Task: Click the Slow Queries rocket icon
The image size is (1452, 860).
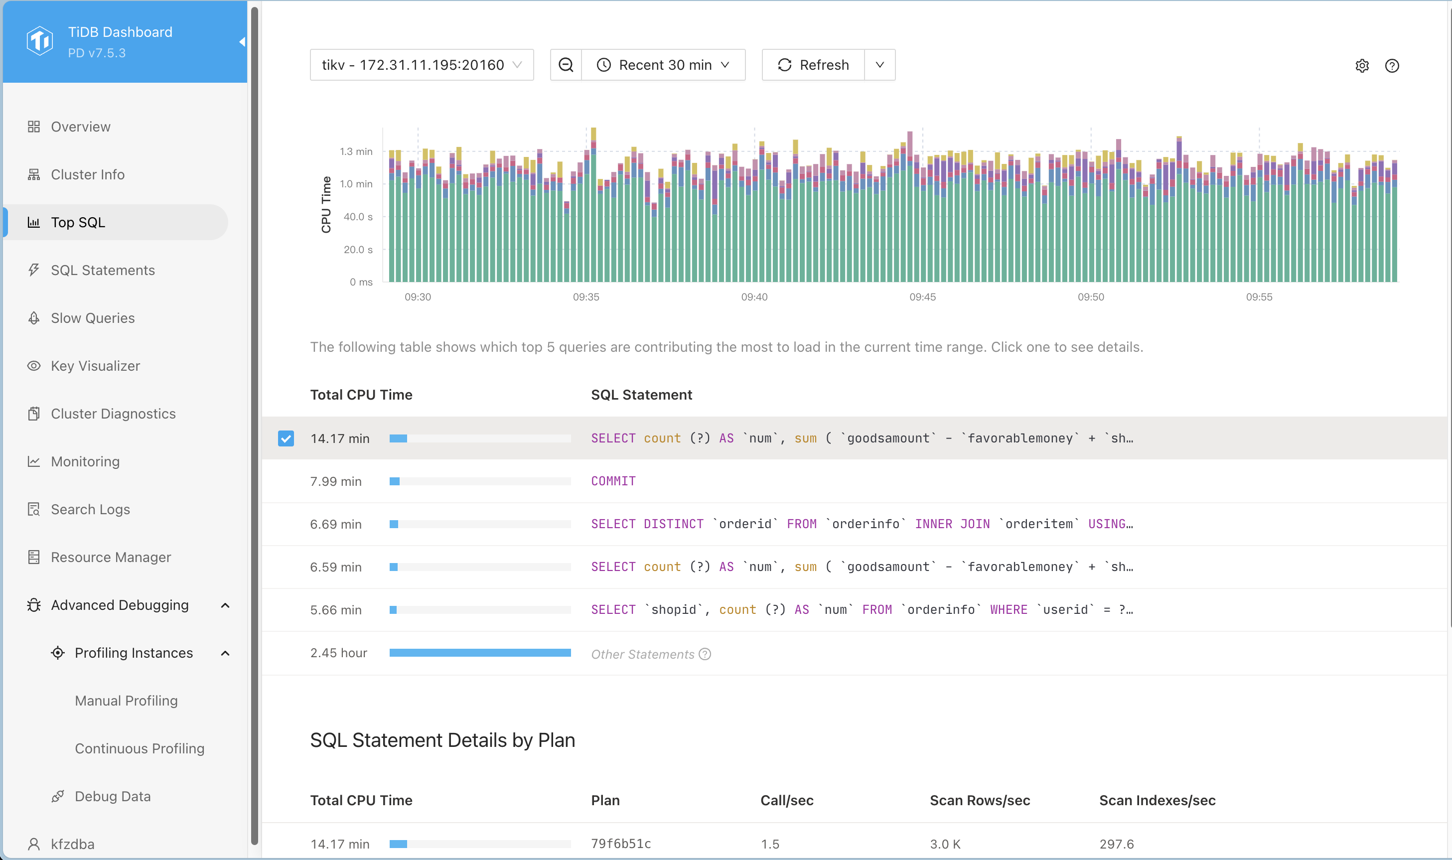Action: (x=33, y=318)
